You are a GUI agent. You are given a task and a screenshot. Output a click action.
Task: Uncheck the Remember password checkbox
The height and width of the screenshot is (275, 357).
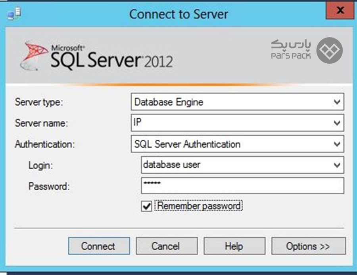146,206
